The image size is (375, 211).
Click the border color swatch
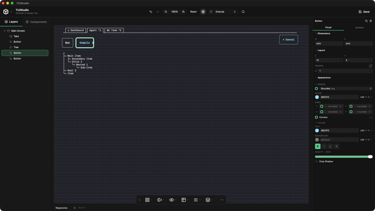pos(317,97)
